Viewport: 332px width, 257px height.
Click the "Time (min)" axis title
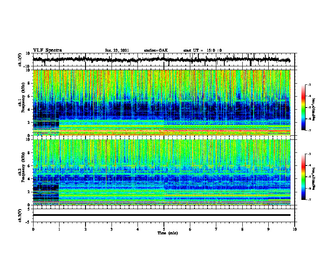(168, 233)
